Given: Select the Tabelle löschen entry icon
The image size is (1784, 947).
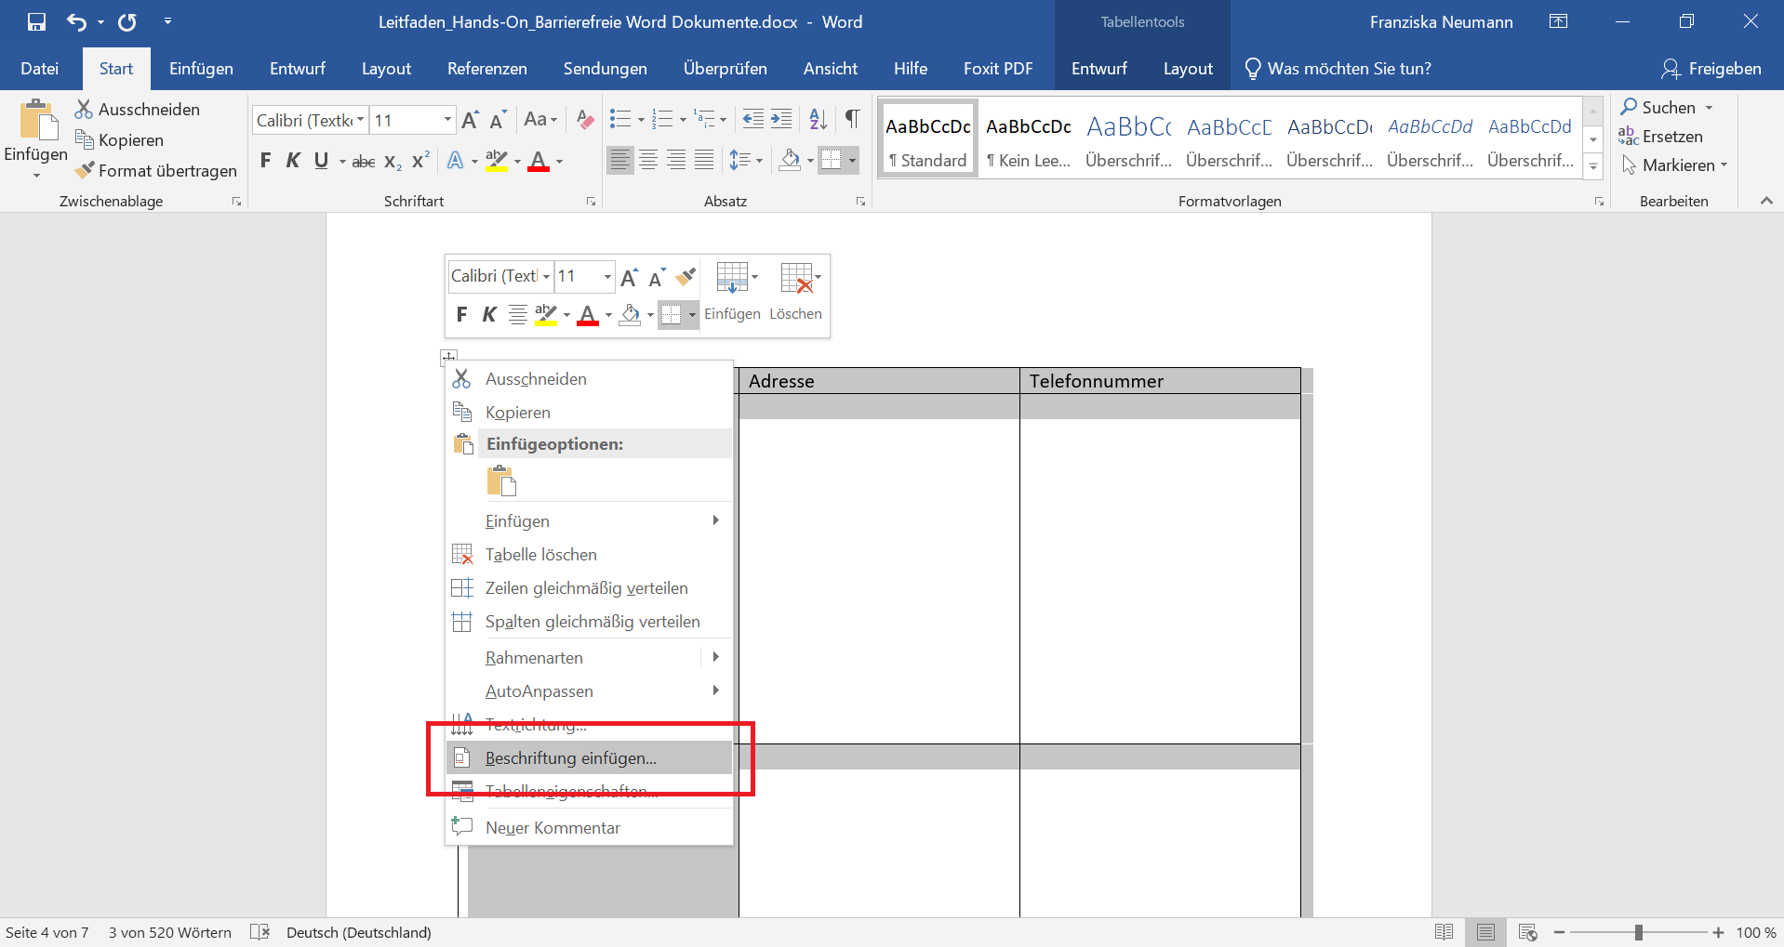Looking at the screenshot, I should (462, 554).
